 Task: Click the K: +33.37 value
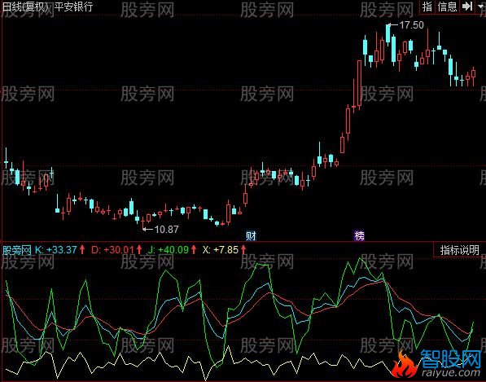[x=56, y=250]
